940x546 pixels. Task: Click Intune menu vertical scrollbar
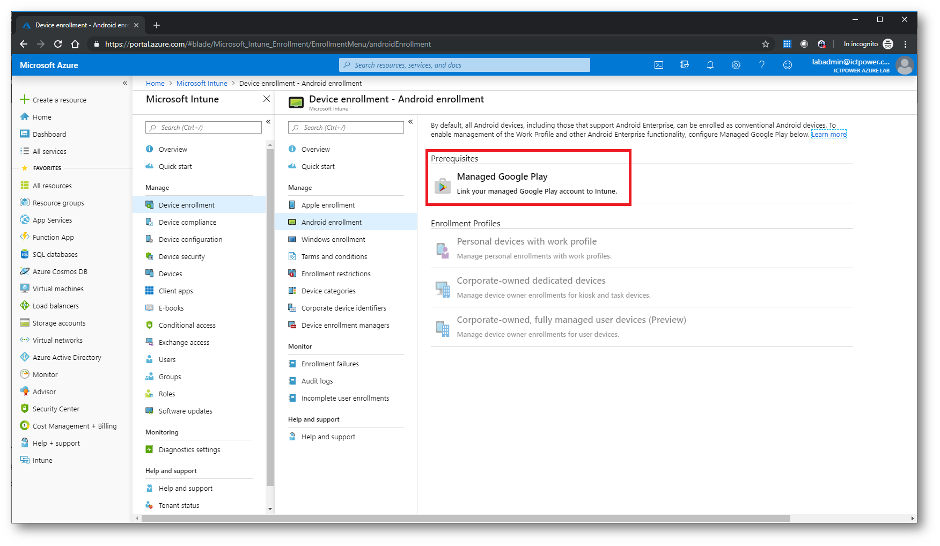coord(270,316)
